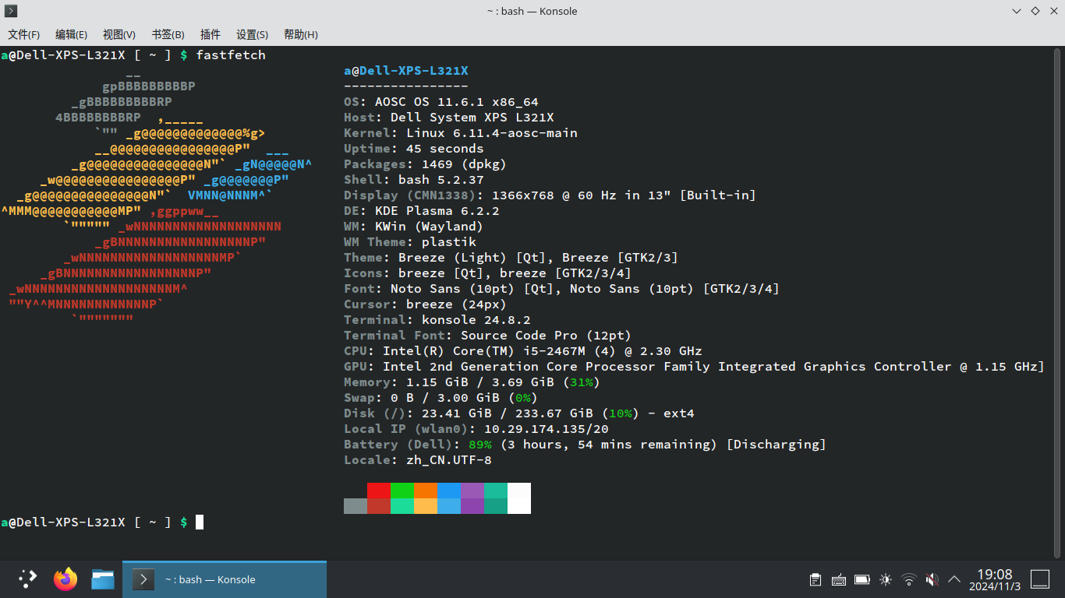Click the 'Display (CMN1338)' line
Image resolution: width=1065 pixels, height=598 pixels.
pyautogui.click(x=550, y=195)
